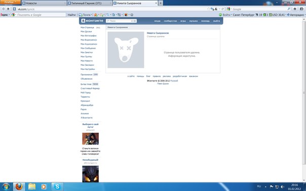Click the выйти link in the VK header
The width and height of the screenshot is (306, 191).
point(216,21)
